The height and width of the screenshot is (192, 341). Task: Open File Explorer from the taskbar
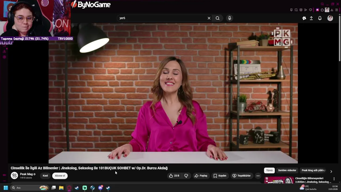pyautogui.click(x=61, y=188)
